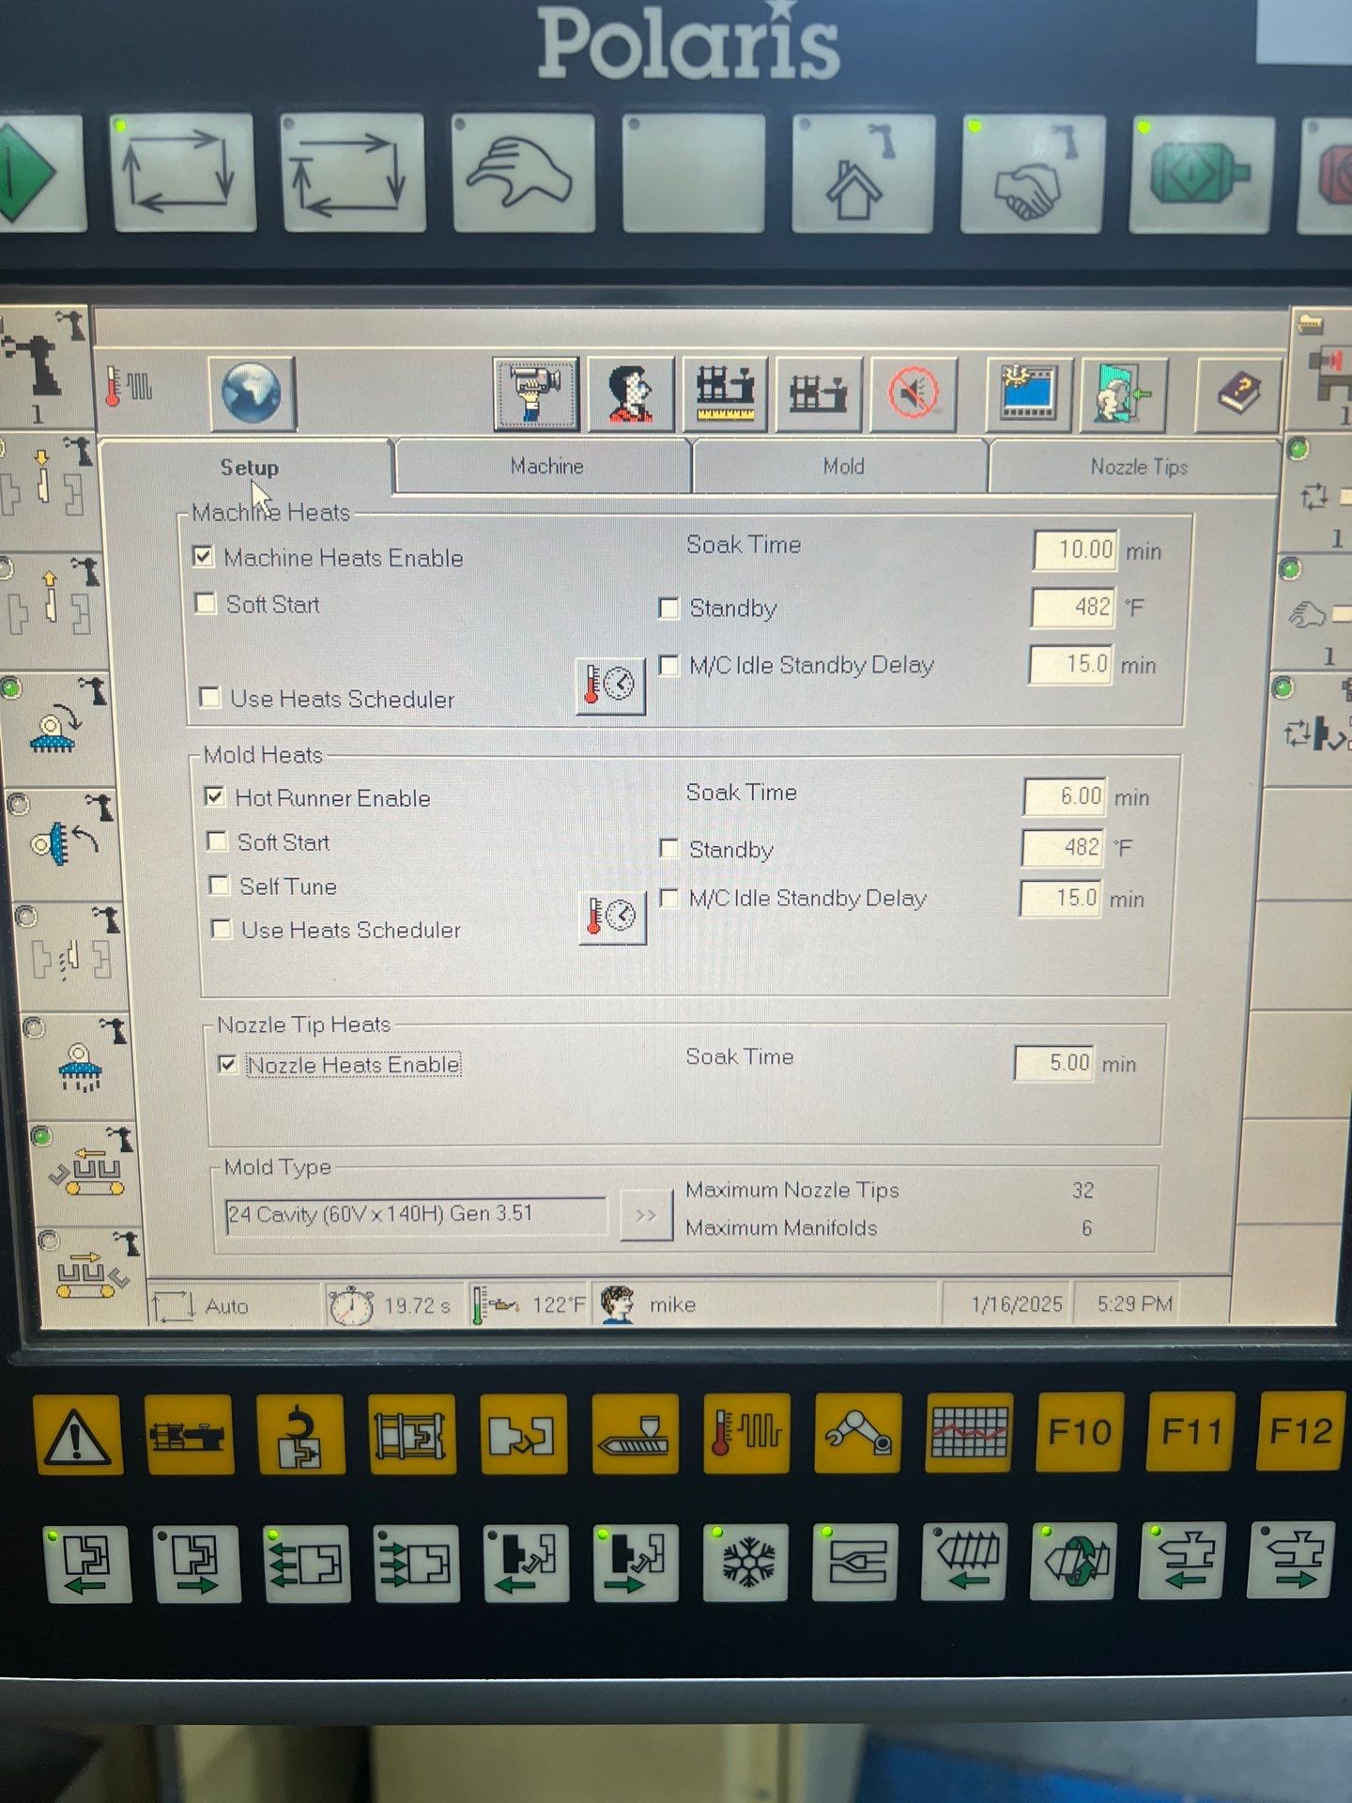Click the manual hand mode button

click(x=523, y=174)
